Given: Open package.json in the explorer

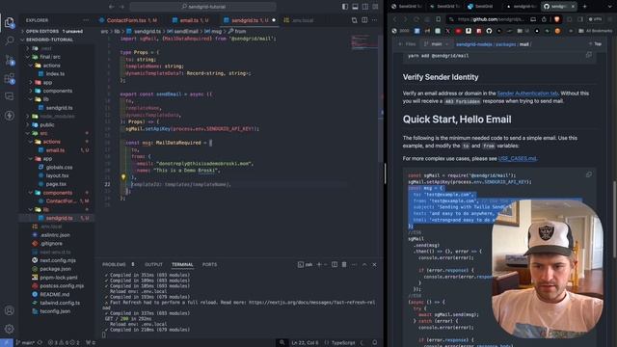Looking at the screenshot, I should pos(55,269).
